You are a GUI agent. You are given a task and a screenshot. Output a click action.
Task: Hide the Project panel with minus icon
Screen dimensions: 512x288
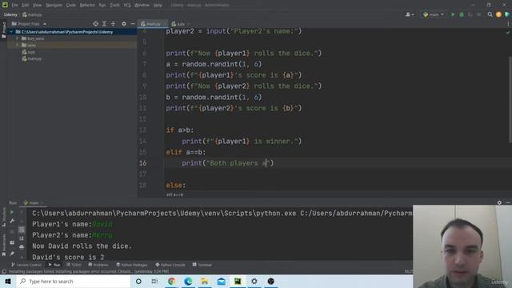(x=132, y=24)
